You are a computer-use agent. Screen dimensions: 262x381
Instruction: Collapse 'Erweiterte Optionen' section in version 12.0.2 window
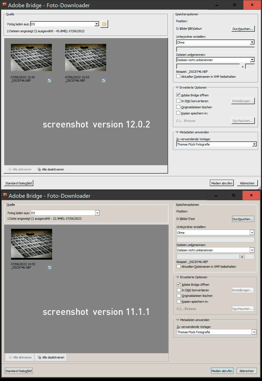pos(177,87)
